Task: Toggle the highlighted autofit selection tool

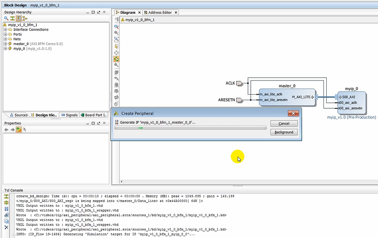Action: click(117, 59)
